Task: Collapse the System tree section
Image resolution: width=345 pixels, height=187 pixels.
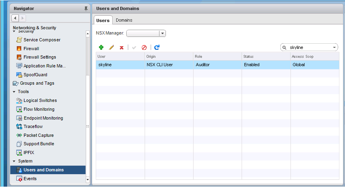Action: pos(14,161)
